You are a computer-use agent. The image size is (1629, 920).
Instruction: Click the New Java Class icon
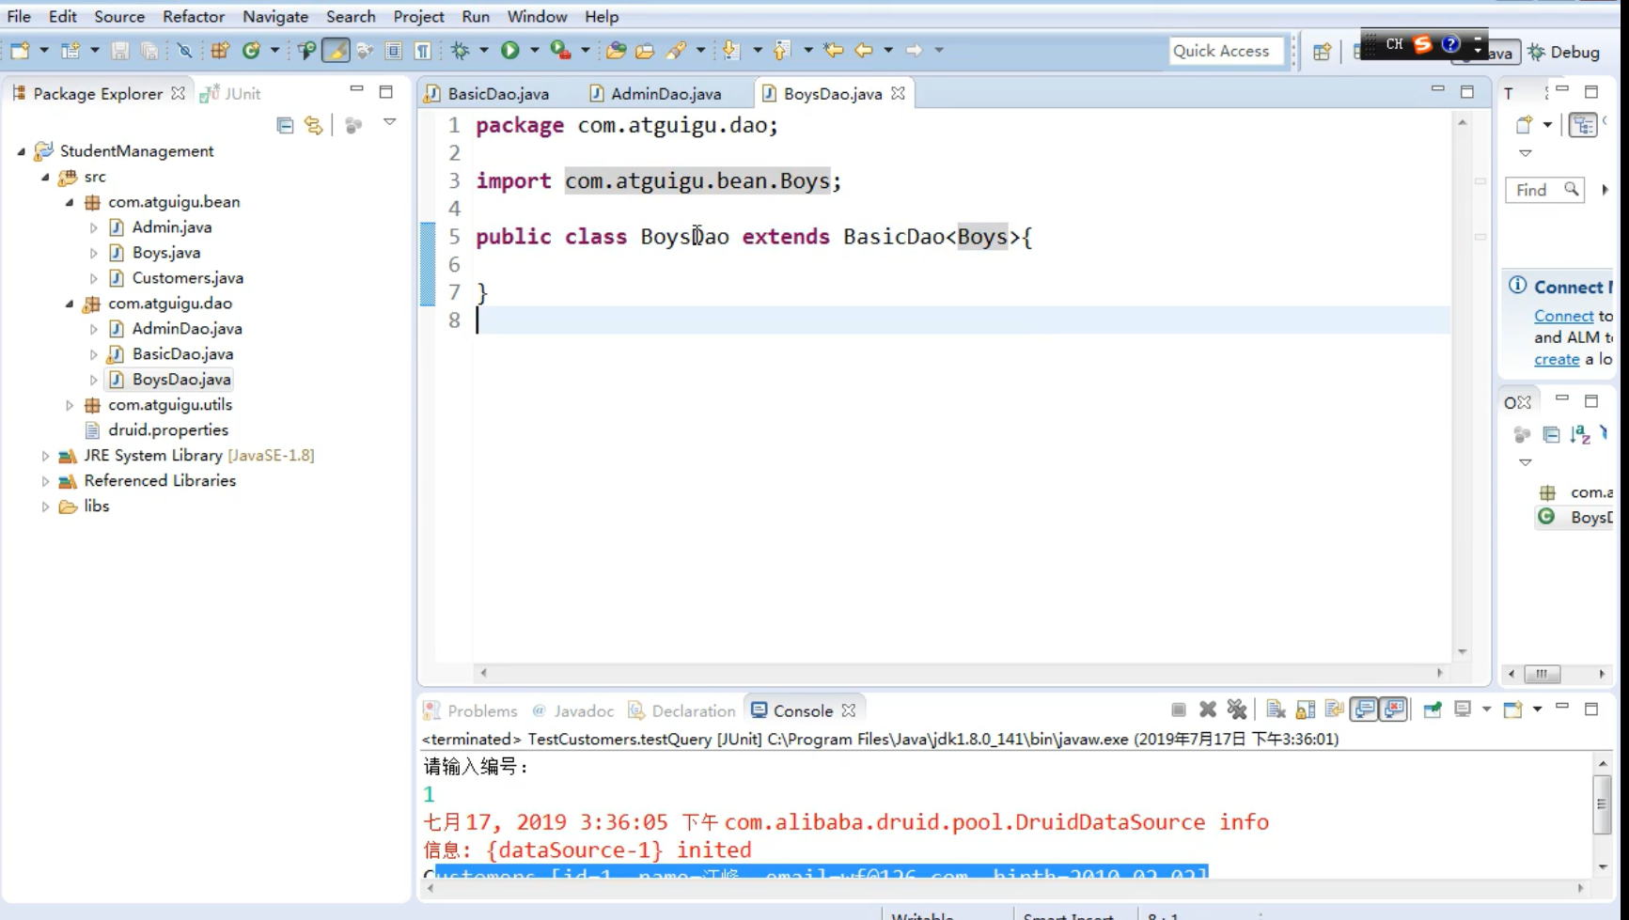pyautogui.click(x=251, y=51)
